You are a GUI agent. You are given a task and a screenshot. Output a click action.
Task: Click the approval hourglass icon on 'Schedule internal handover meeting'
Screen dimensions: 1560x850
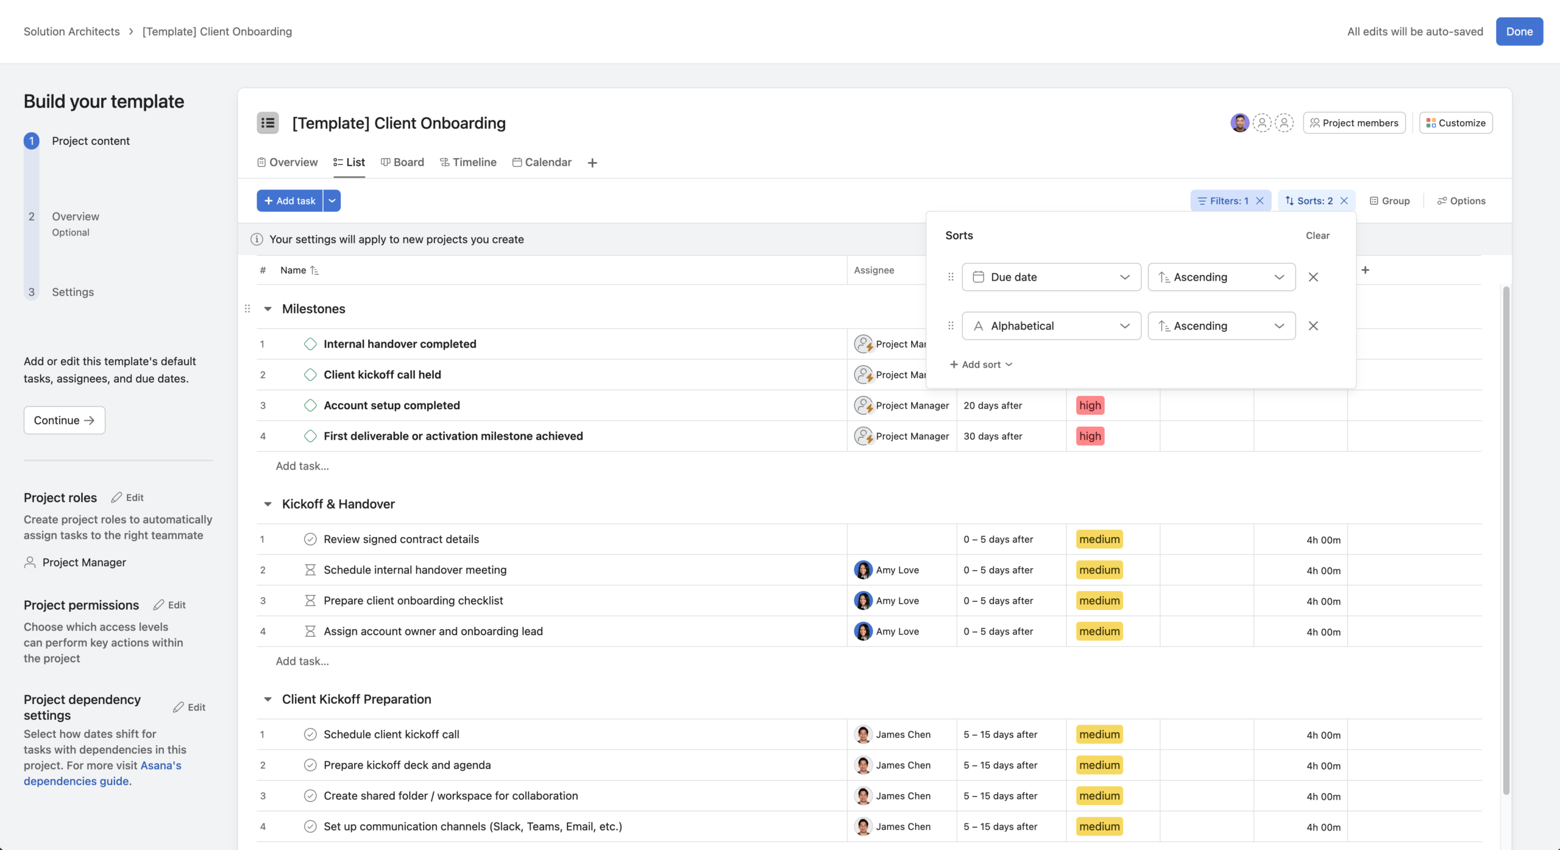(x=311, y=570)
